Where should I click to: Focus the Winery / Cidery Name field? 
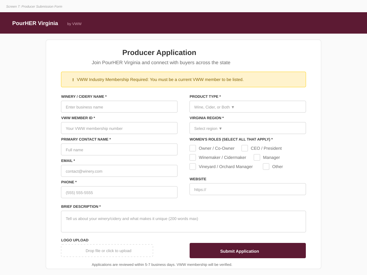[119, 107]
